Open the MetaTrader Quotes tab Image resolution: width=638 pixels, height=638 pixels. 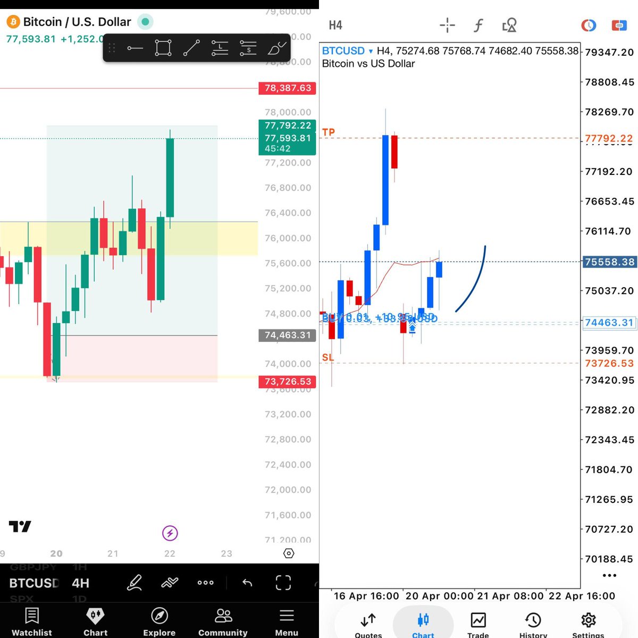tap(368, 624)
